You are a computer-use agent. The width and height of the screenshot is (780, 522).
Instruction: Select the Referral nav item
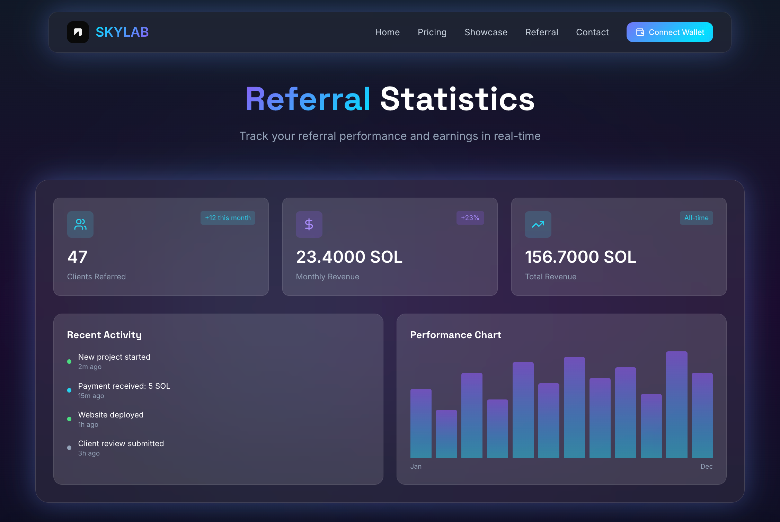click(541, 32)
